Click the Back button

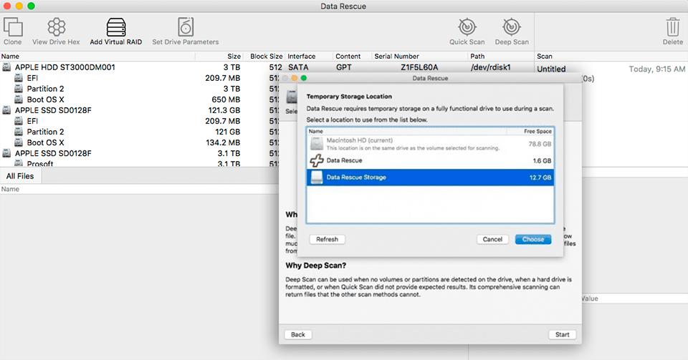pos(298,335)
